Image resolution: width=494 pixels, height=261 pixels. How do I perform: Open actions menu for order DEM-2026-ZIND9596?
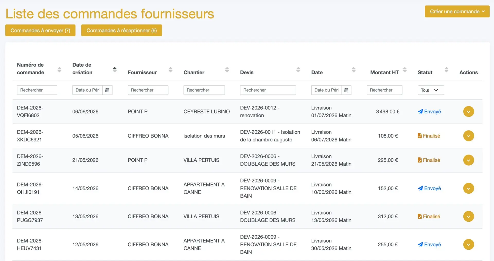(x=469, y=160)
